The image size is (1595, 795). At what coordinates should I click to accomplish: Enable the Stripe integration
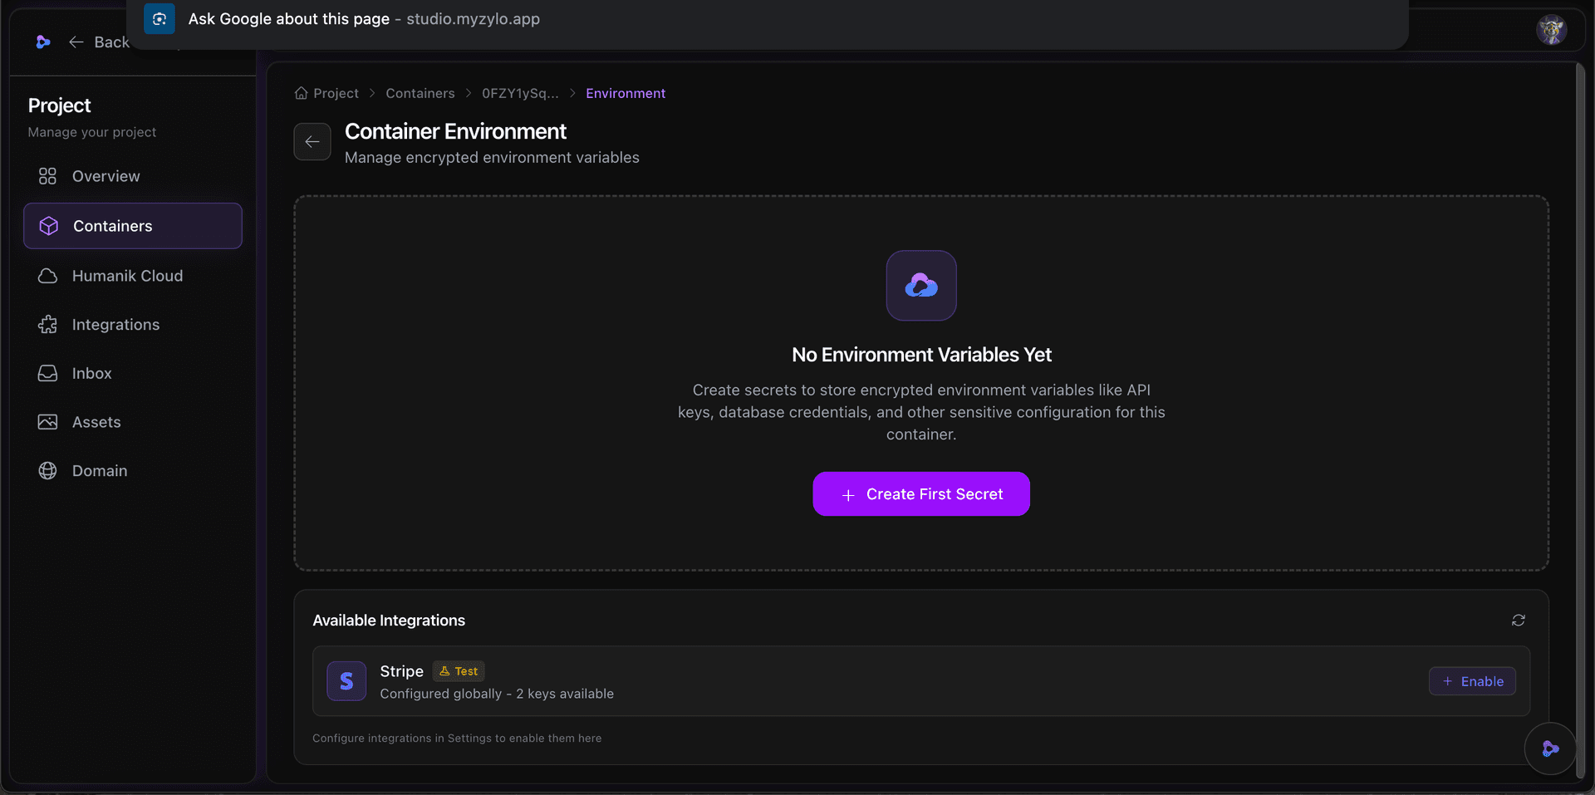click(1471, 681)
